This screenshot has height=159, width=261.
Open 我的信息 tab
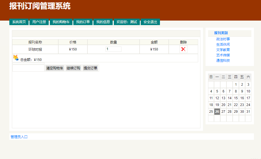tap(103, 22)
